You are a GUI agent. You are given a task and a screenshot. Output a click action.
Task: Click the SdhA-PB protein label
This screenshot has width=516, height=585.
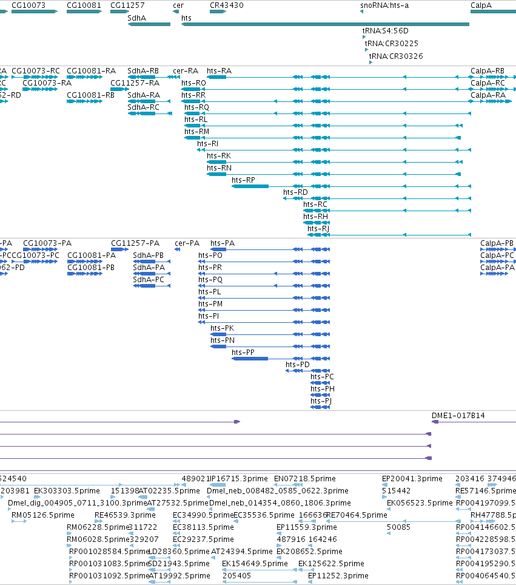pos(149,255)
